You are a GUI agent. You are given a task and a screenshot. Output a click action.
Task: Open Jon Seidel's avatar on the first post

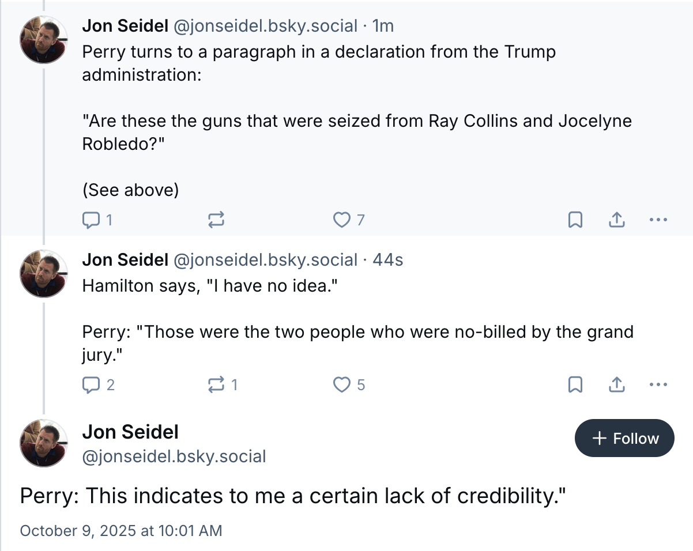44,40
